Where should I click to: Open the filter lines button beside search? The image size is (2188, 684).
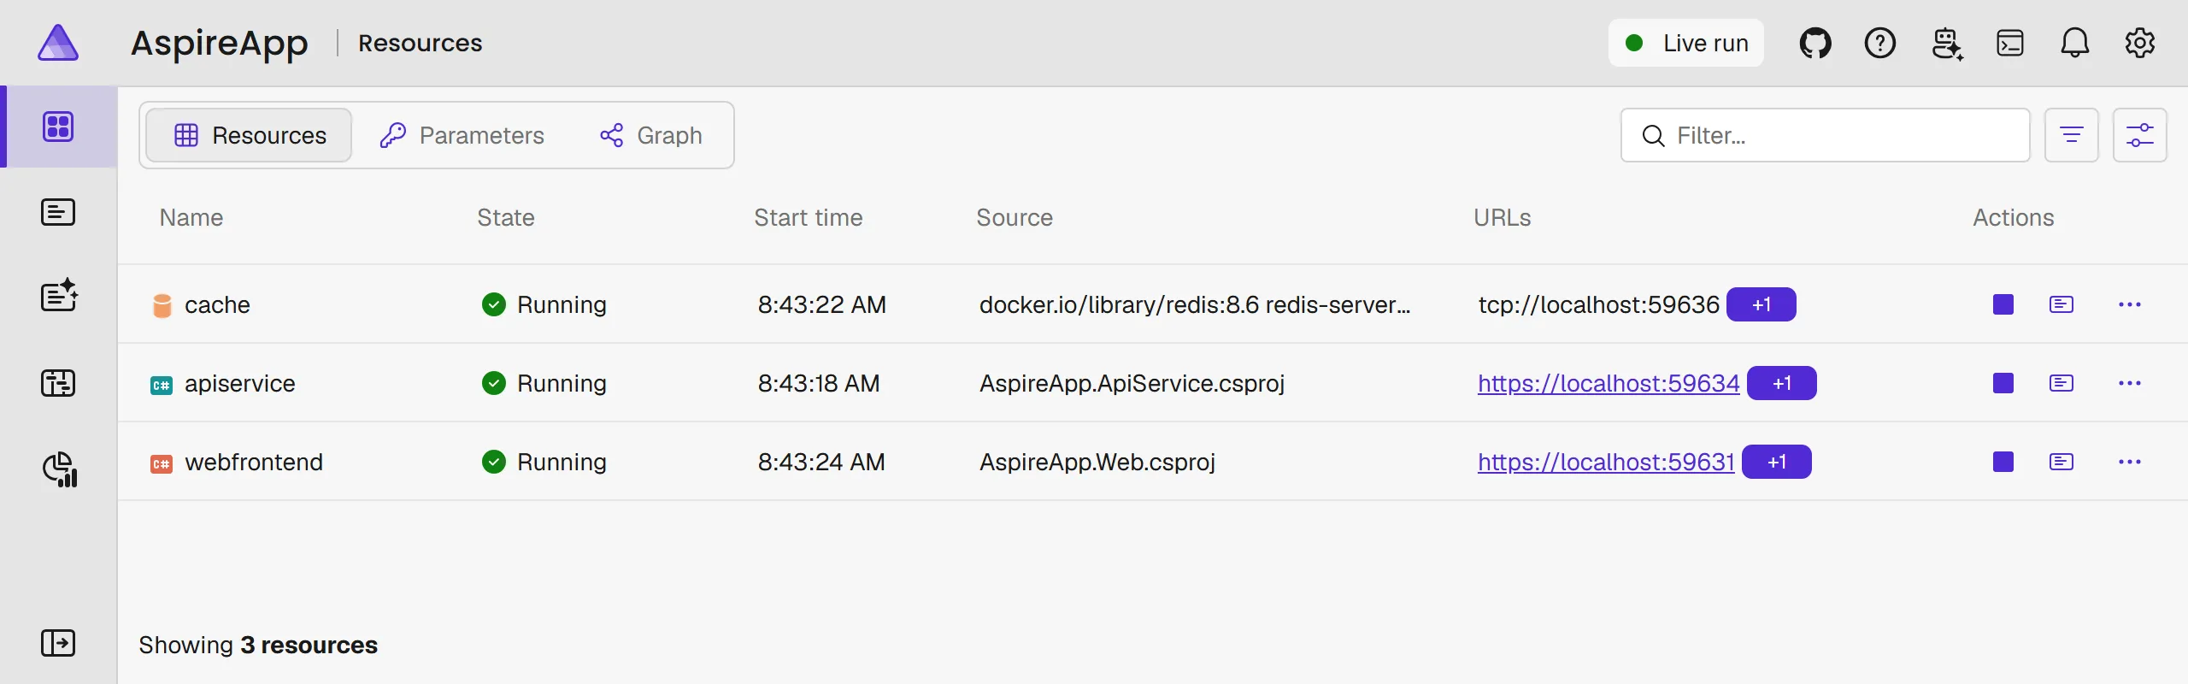2072,135
